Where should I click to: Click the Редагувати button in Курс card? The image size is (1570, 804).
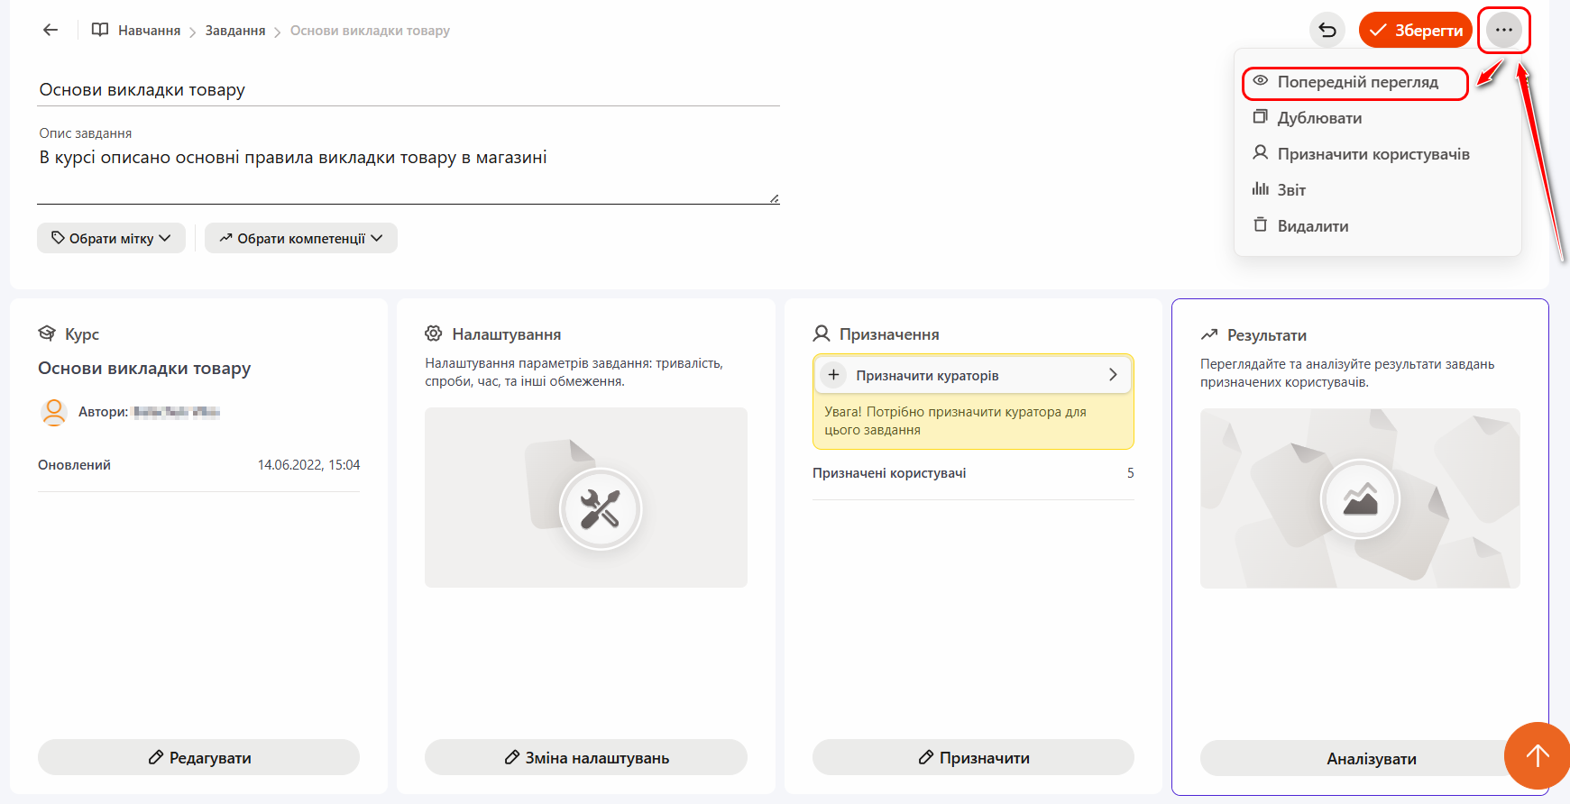(x=198, y=757)
